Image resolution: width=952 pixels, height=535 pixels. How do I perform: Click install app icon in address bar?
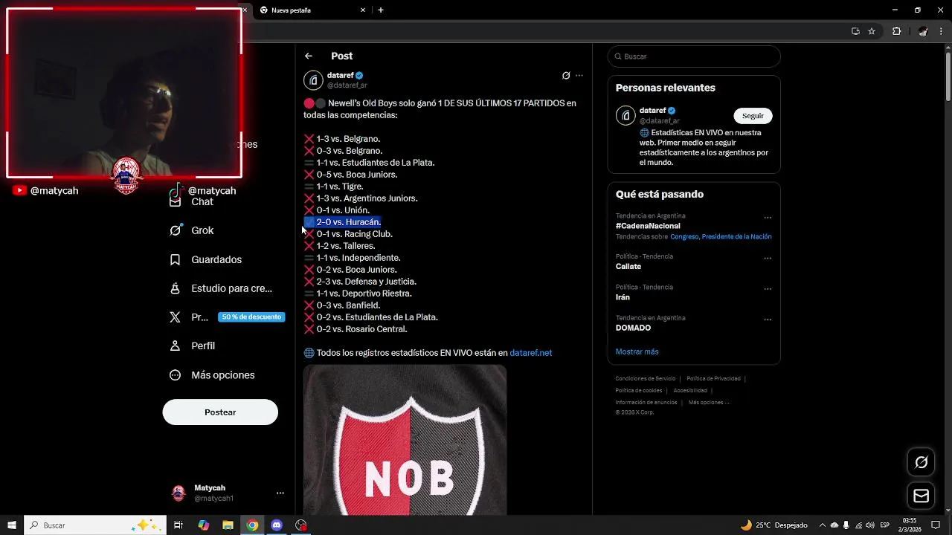point(855,31)
